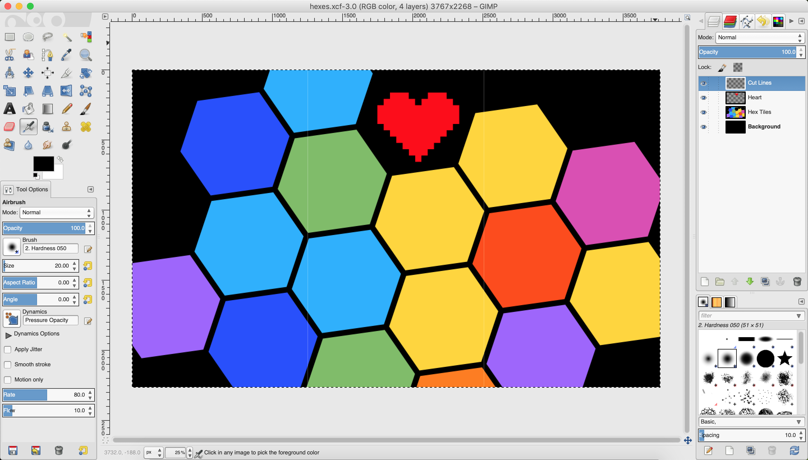Screen dimensions: 808x460
Task: Select the Clone stamp tool
Action: (67, 127)
